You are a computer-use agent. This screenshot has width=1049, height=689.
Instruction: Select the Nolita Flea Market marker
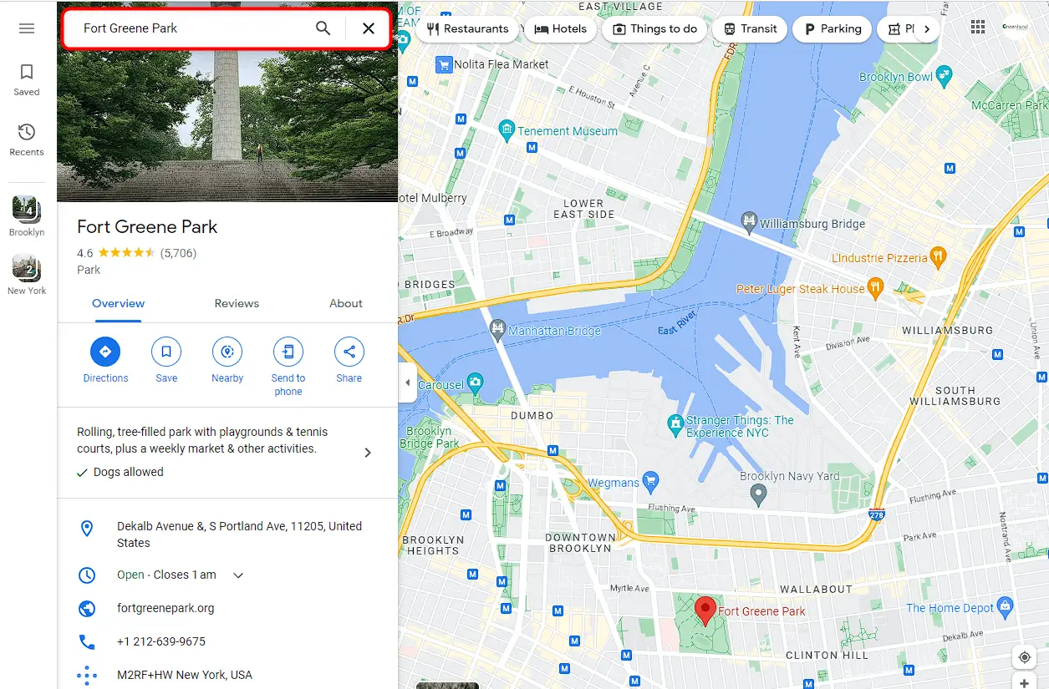point(444,64)
